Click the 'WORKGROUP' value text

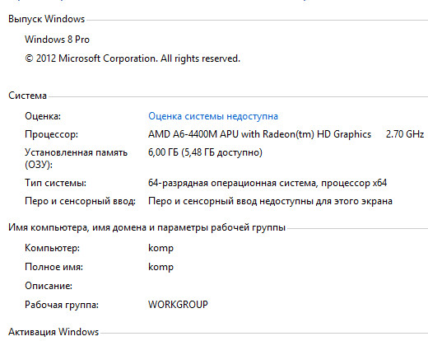178,305
